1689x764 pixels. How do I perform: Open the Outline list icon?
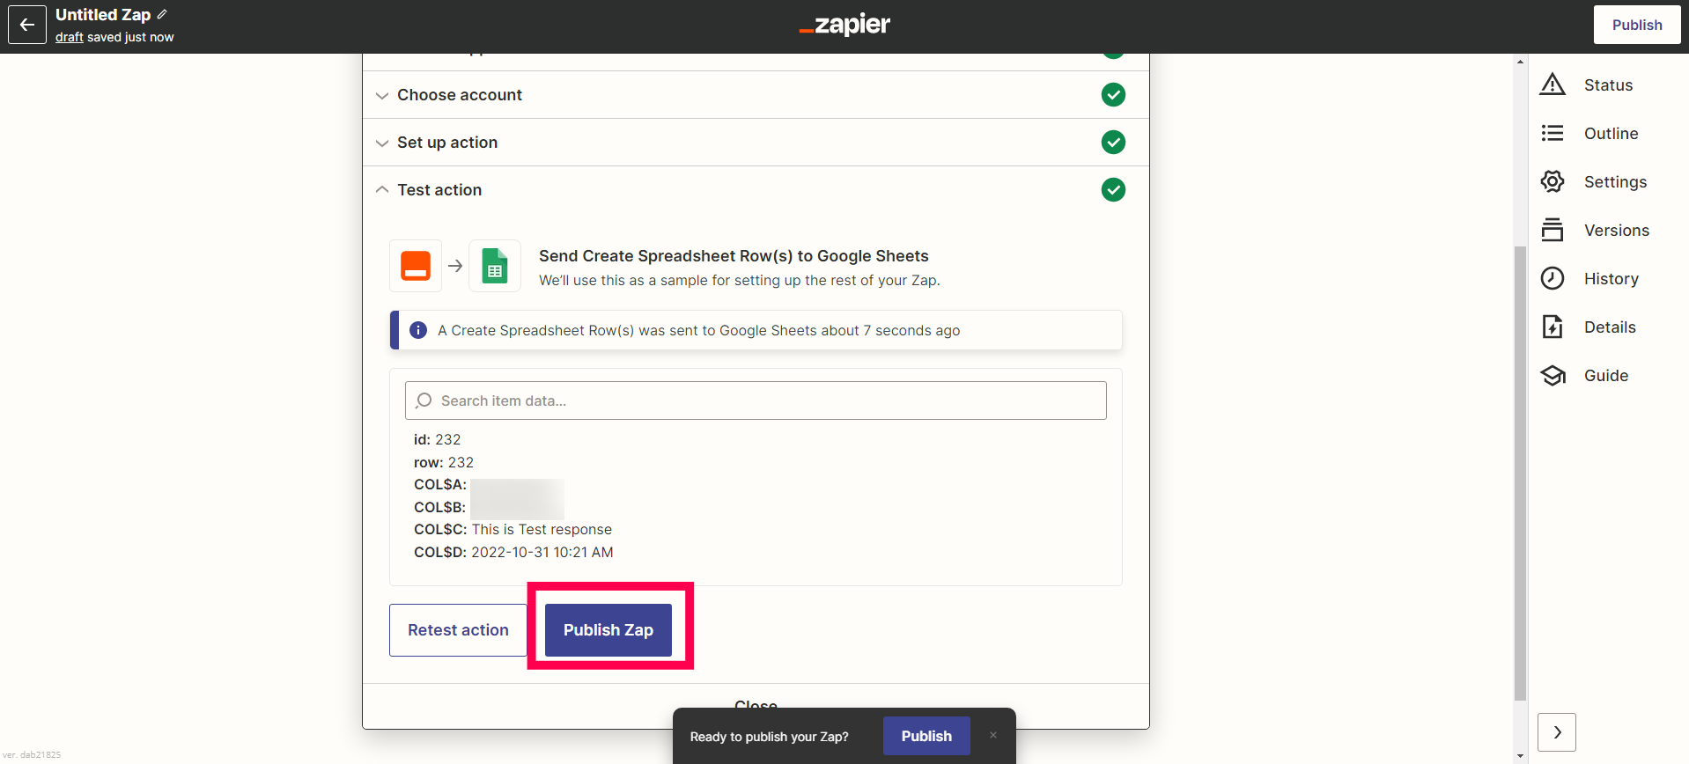pos(1553,133)
